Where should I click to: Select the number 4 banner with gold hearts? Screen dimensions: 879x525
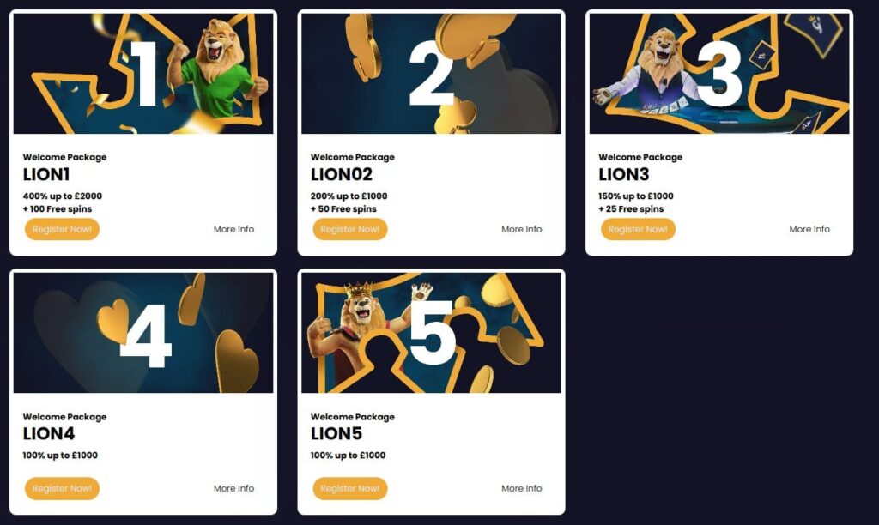point(143,333)
